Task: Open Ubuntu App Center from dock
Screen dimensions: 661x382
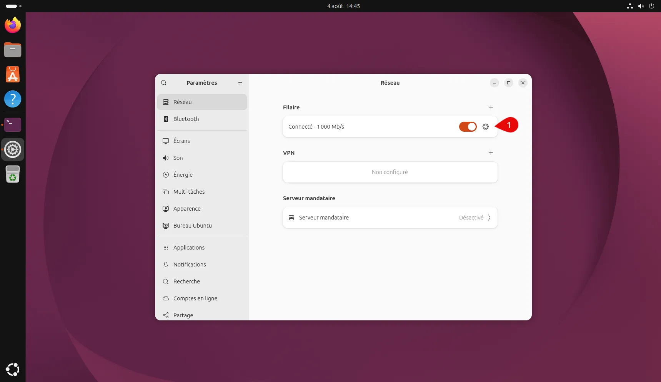Action: [13, 75]
